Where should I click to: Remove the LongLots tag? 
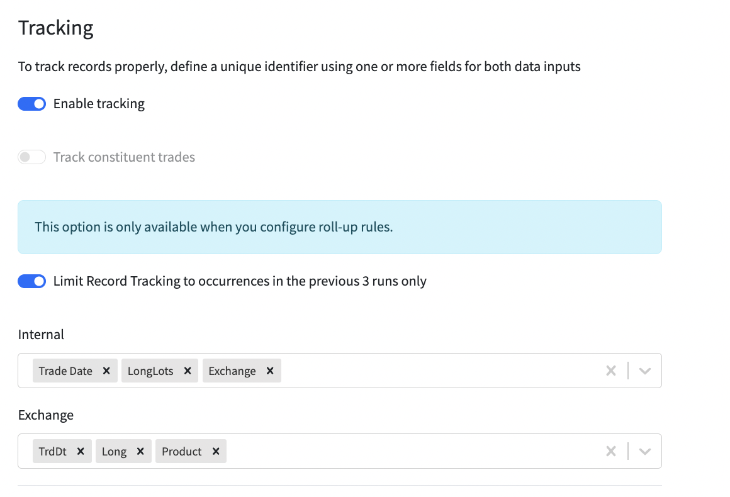[x=188, y=371]
